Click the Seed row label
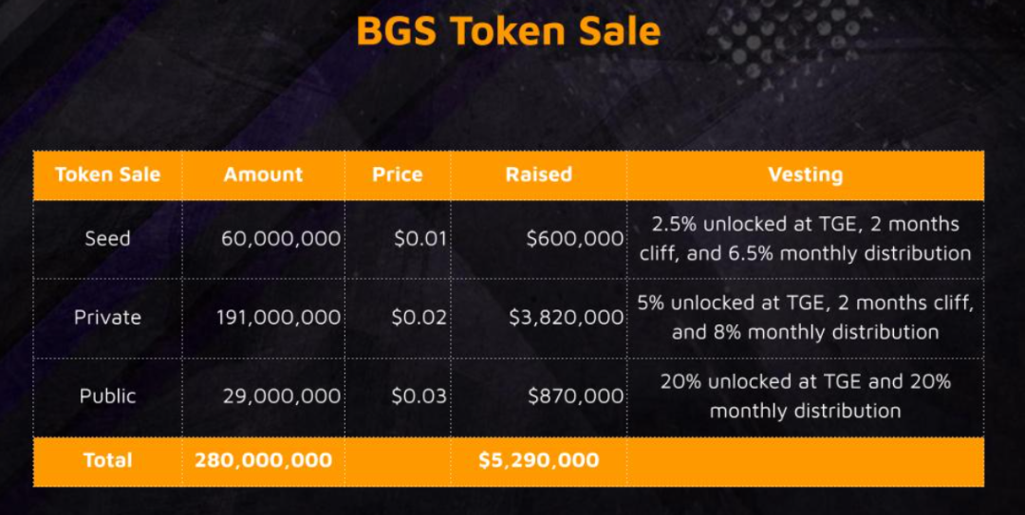 pyautogui.click(x=108, y=239)
